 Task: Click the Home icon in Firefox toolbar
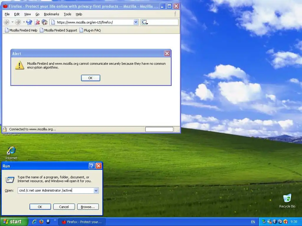tap(45, 22)
